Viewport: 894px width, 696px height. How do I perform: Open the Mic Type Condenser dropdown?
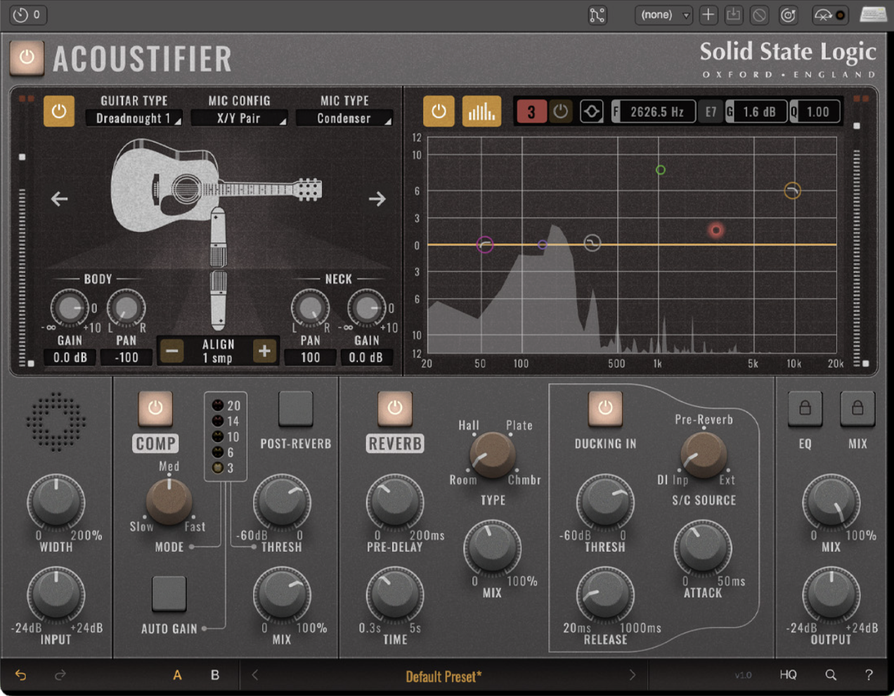[344, 118]
